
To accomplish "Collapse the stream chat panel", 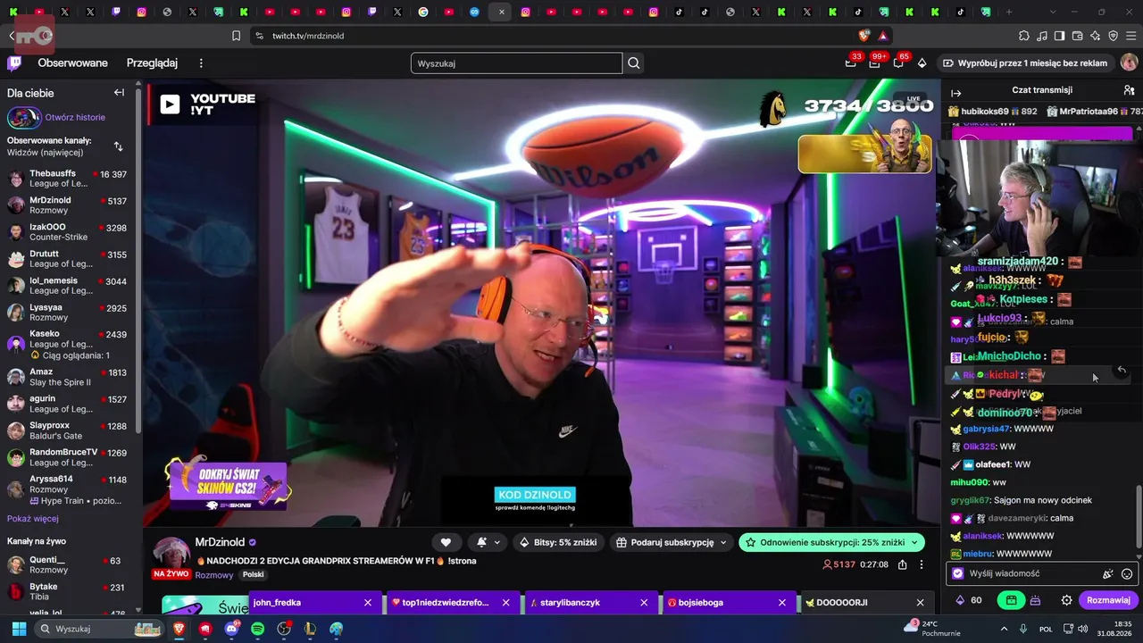I will coord(956,93).
